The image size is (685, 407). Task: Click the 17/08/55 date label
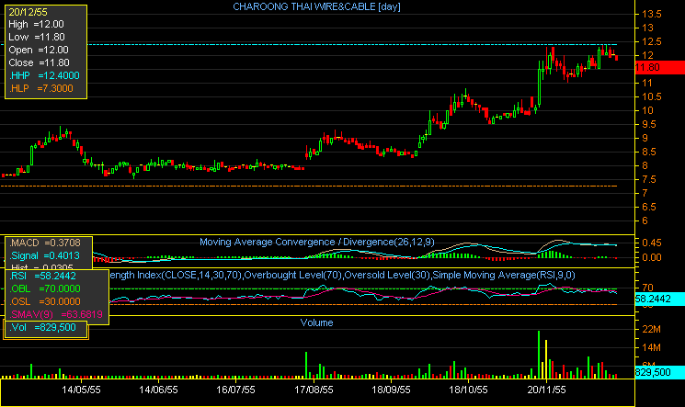point(314,390)
